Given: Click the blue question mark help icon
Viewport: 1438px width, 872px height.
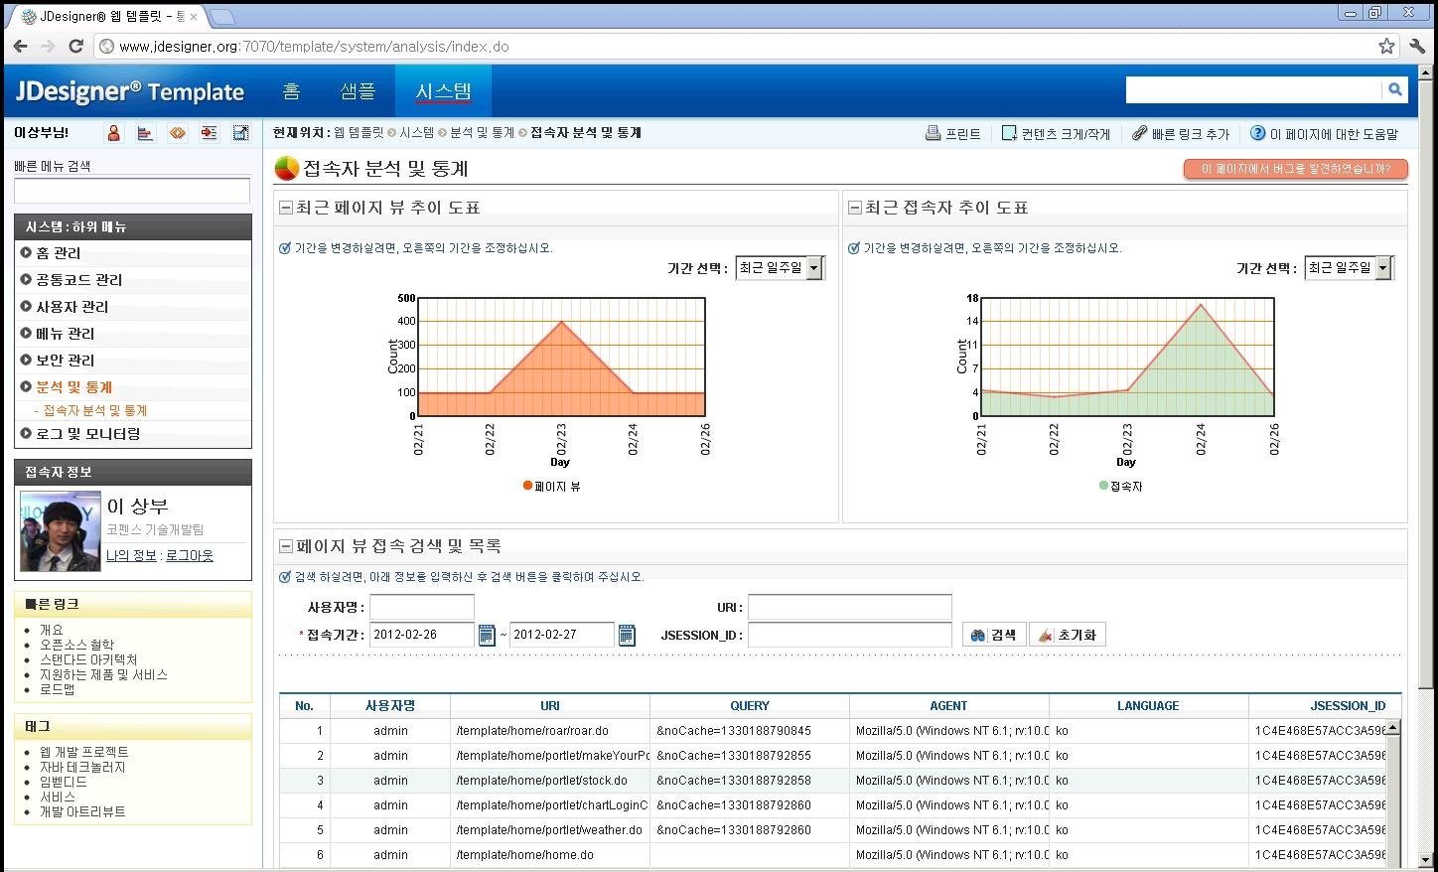Looking at the screenshot, I should pos(1257,133).
